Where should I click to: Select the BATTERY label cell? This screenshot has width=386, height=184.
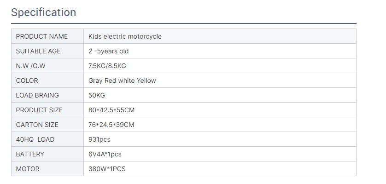30,154
